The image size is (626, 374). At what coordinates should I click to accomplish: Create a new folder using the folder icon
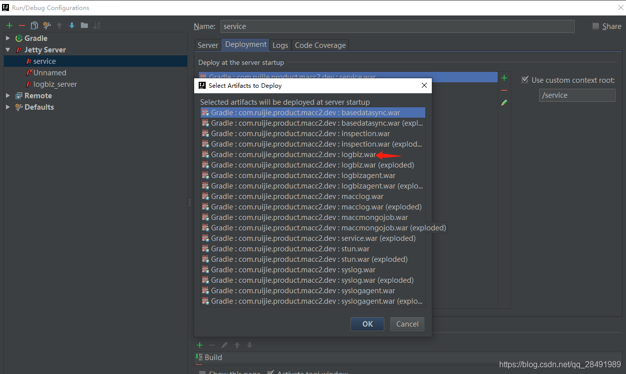[83, 25]
